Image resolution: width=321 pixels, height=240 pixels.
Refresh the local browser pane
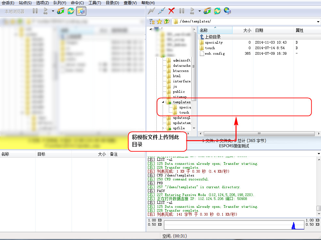(x=71, y=11)
